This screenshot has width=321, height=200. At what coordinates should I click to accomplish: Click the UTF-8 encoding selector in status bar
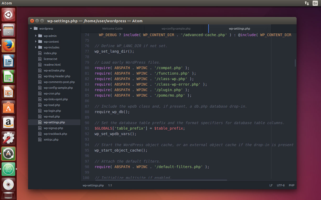[281, 185]
